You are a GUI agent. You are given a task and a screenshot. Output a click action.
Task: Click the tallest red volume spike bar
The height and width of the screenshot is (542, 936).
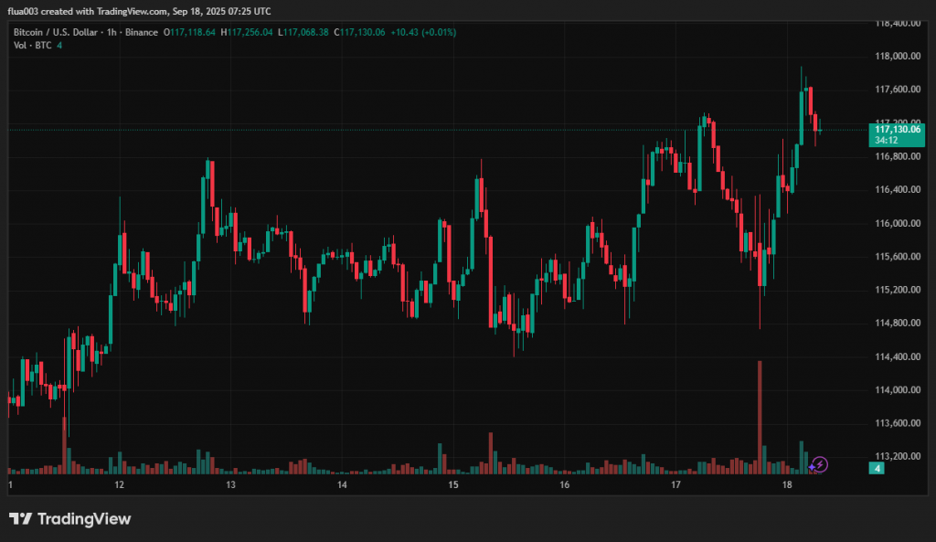click(760, 418)
